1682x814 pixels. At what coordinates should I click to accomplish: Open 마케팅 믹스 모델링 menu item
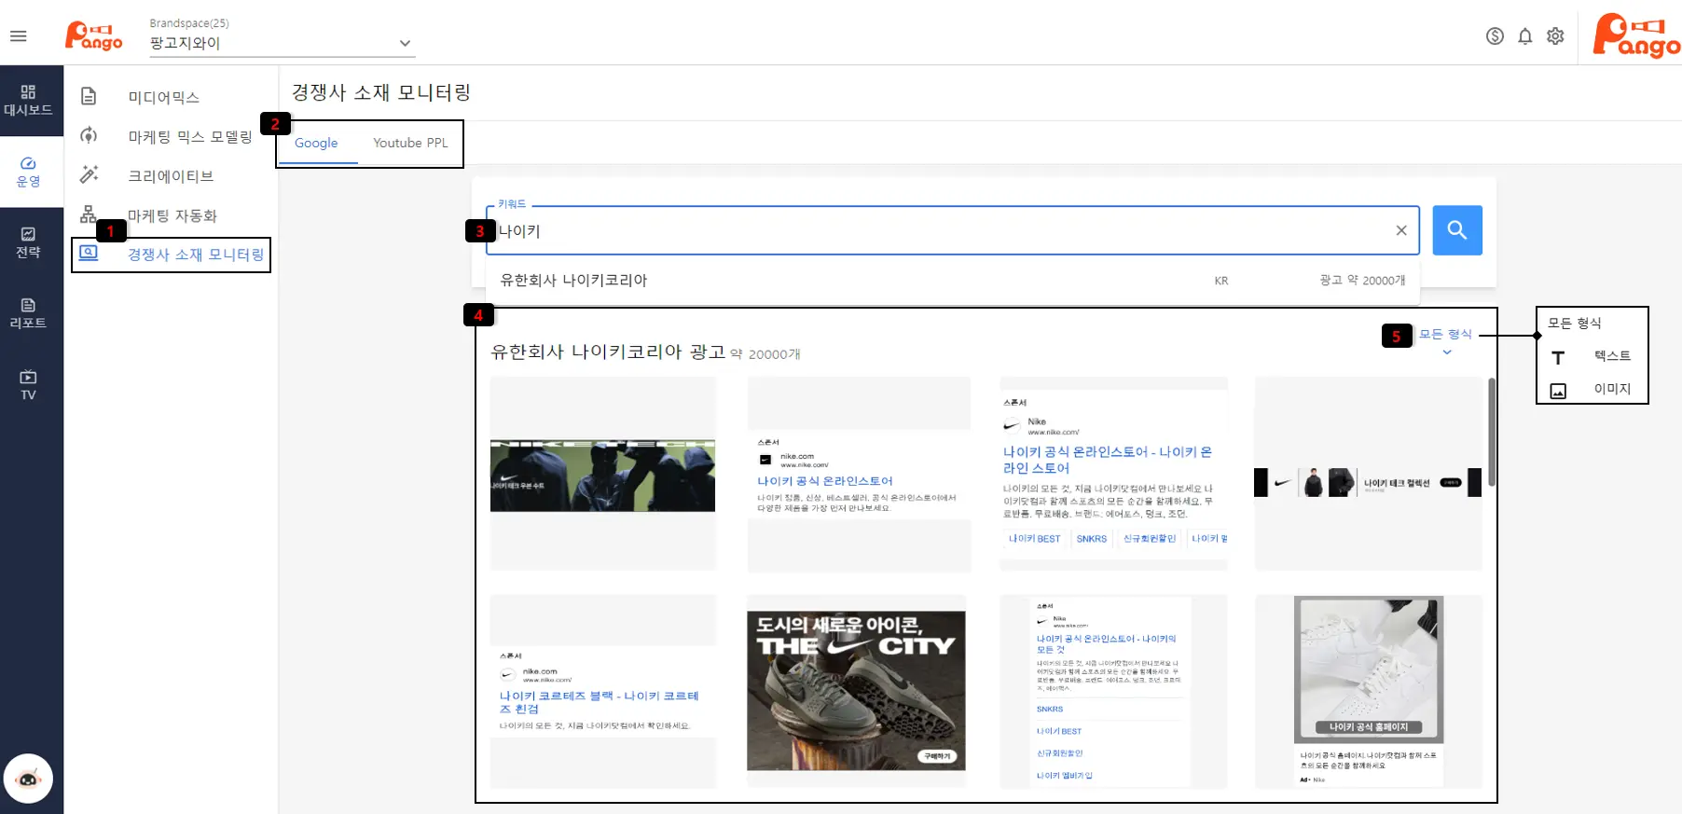(190, 137)
